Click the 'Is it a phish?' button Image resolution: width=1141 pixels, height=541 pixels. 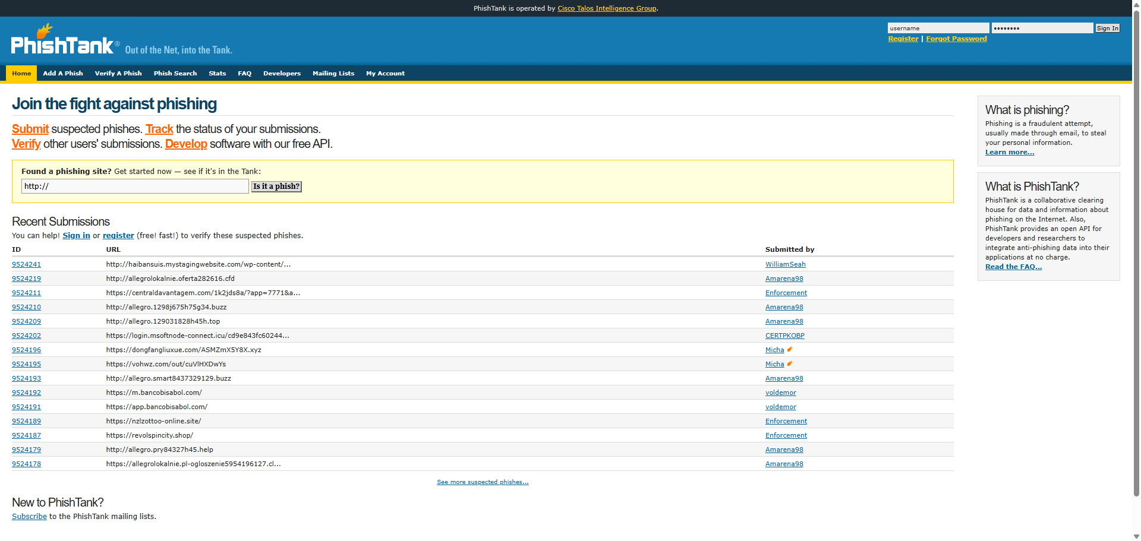pos(276,186)
